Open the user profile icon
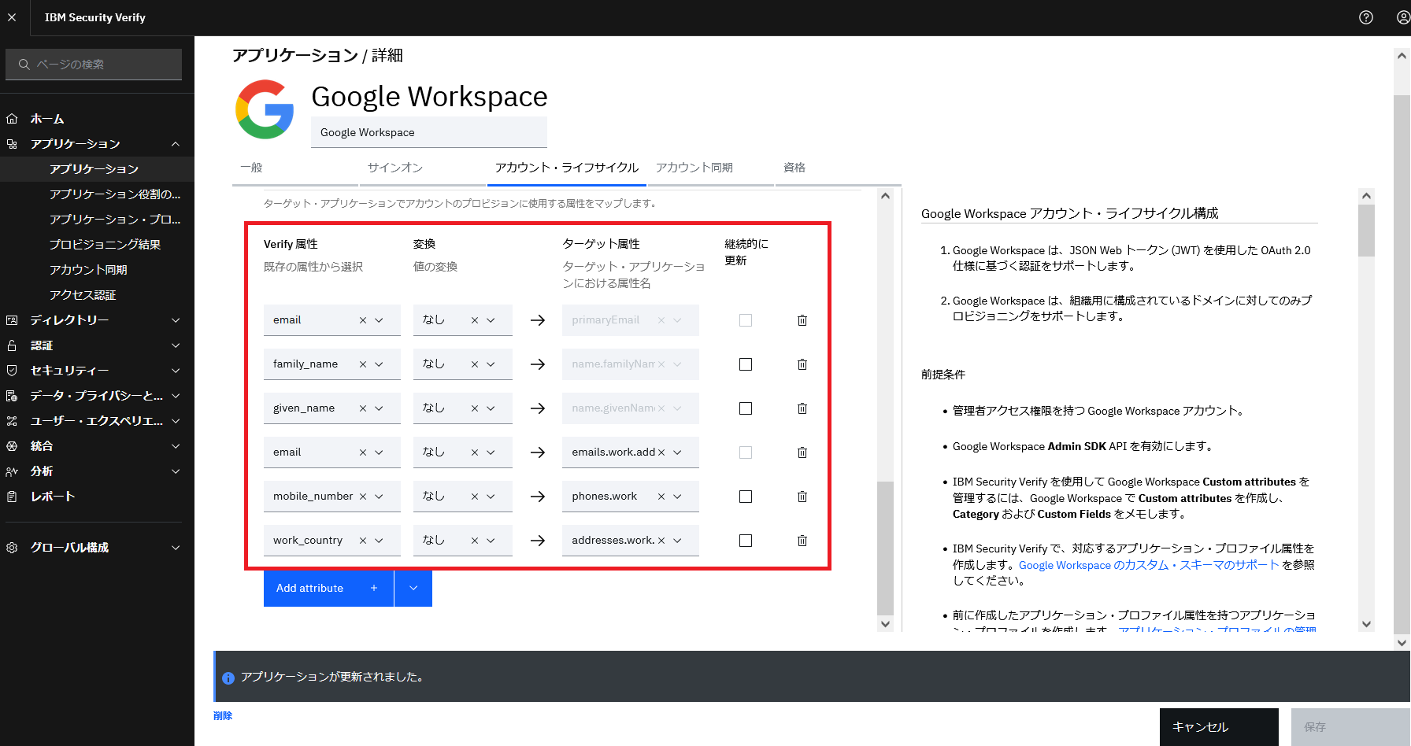 pyautogui.click(x=1402, y=17)
